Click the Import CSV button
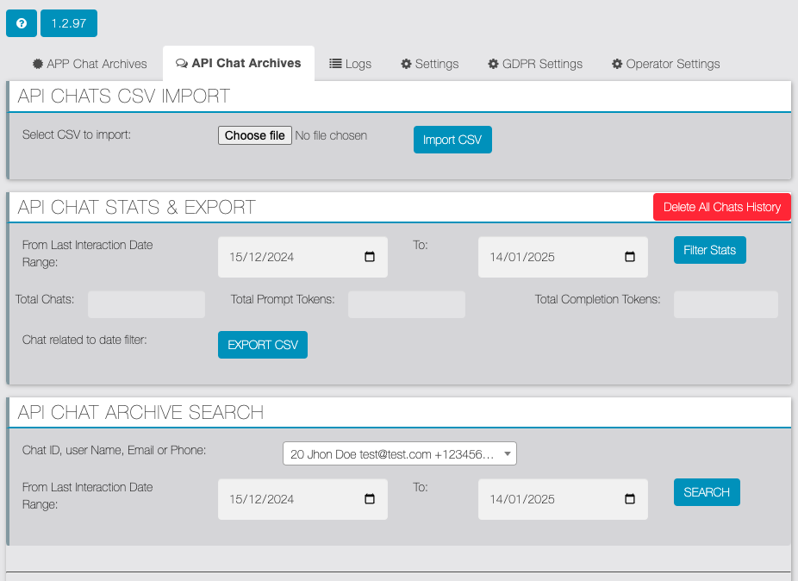 pos(452,140)
